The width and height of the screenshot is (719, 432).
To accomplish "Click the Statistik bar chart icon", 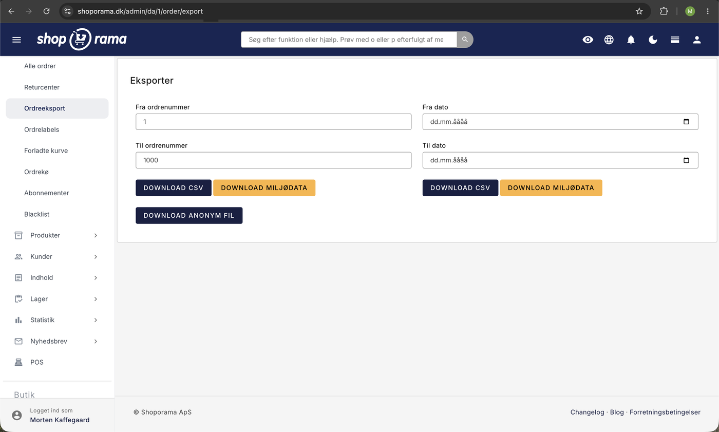I will pyautogui.click(x=18, y=320).
